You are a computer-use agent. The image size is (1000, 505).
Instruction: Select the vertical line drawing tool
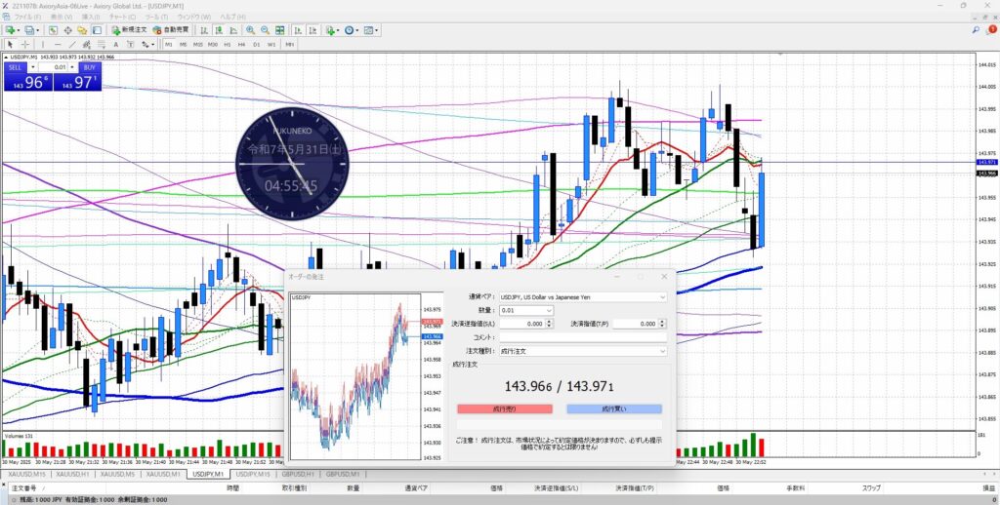pos(43,45)
